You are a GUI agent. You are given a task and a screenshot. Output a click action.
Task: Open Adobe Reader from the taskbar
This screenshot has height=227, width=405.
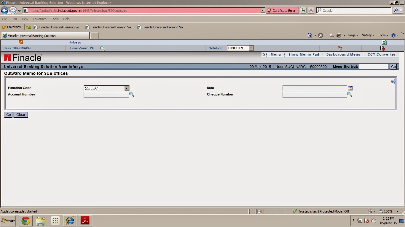(x=85, y=220)
